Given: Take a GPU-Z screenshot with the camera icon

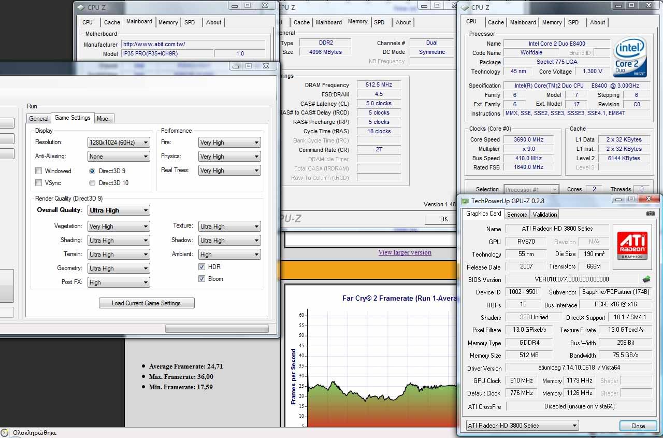Looking at the screenshot, I should point(650,213).
